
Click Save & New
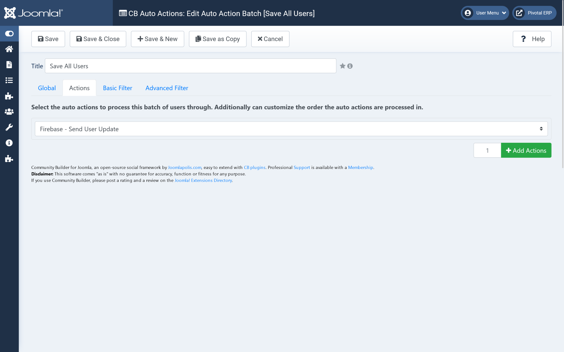[x=157, y=39]
